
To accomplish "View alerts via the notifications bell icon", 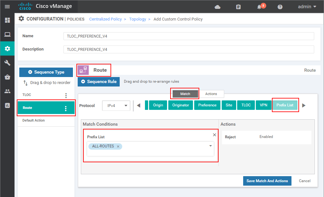I will pos(259,6).
